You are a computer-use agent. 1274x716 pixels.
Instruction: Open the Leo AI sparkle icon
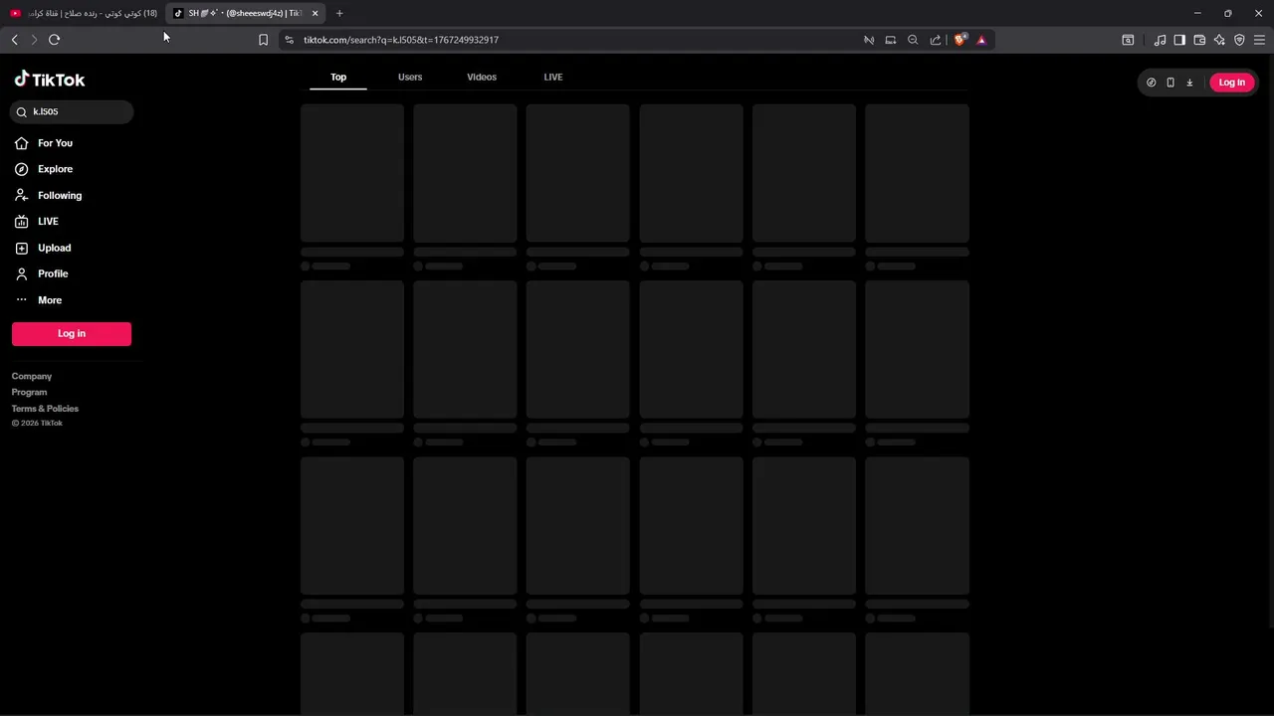pos(1219,40)
